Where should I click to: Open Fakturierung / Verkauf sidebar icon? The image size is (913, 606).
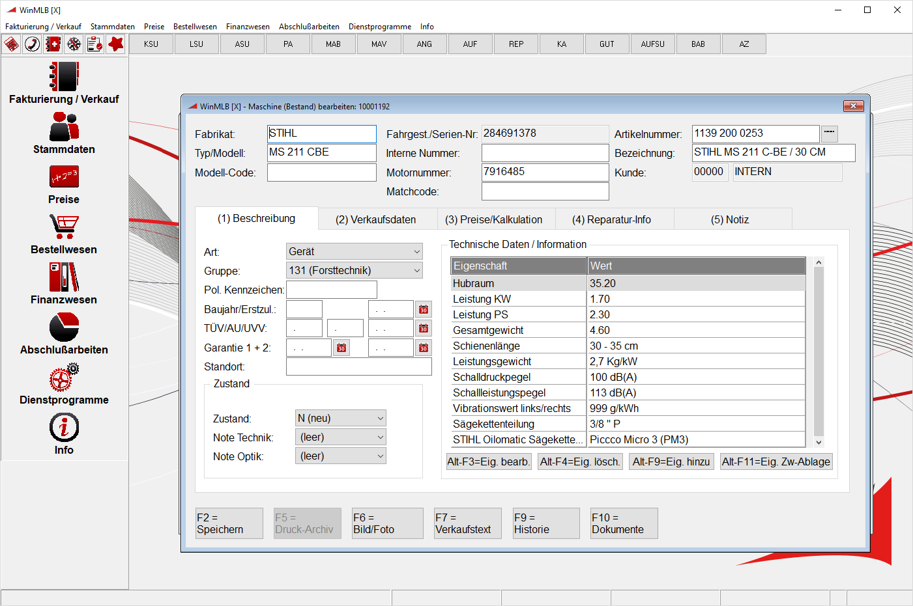(64, 77)
